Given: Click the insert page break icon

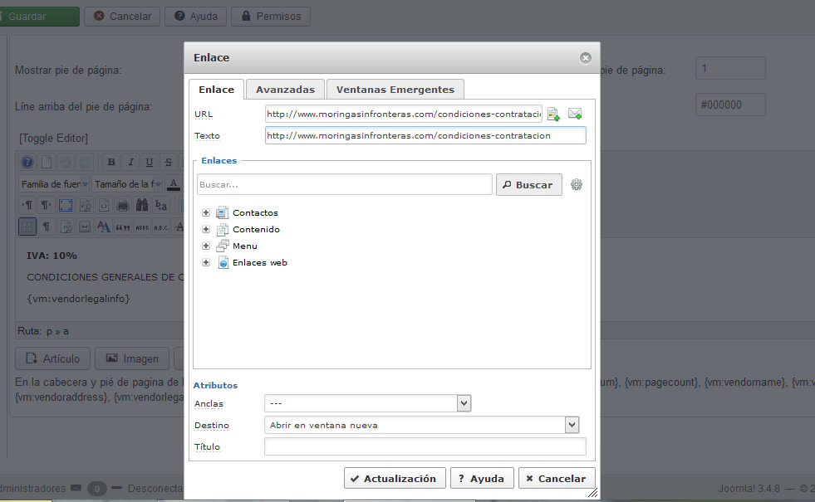Looking at the screenshot, I should [x=66, y=227].
